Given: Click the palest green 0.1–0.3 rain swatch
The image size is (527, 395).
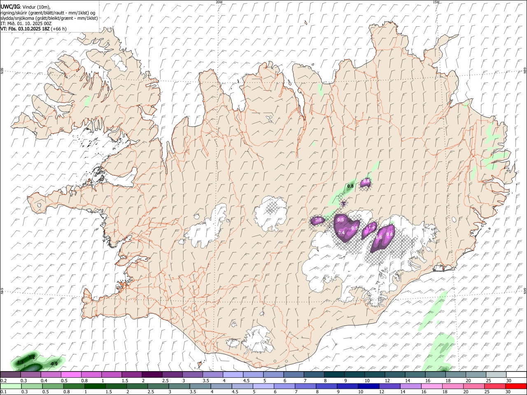Looking at the screenshot, I should (x=11, y=386).
